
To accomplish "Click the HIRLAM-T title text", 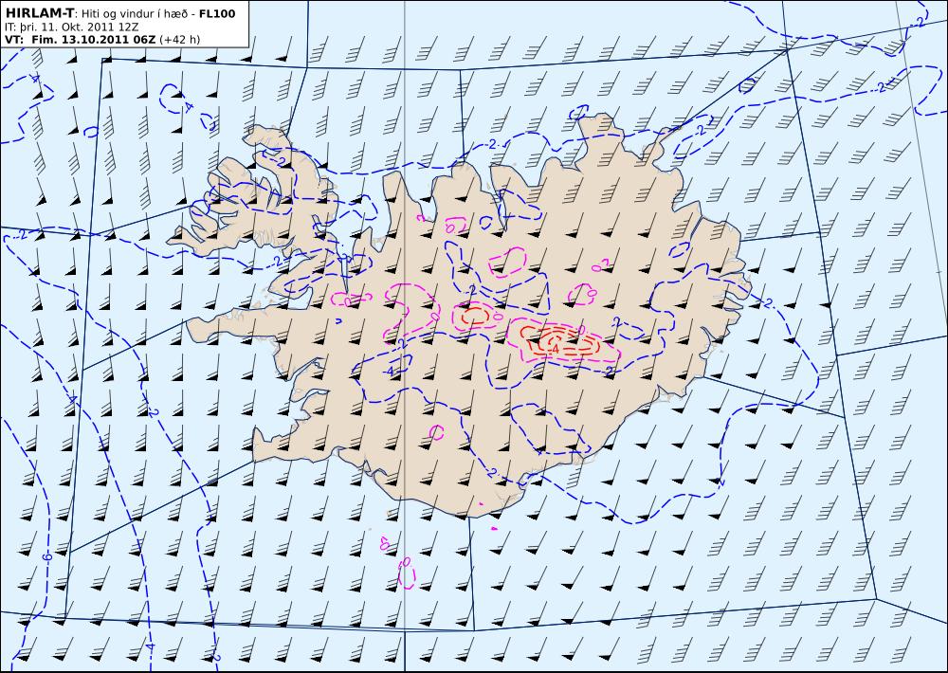I will [39, 13].
